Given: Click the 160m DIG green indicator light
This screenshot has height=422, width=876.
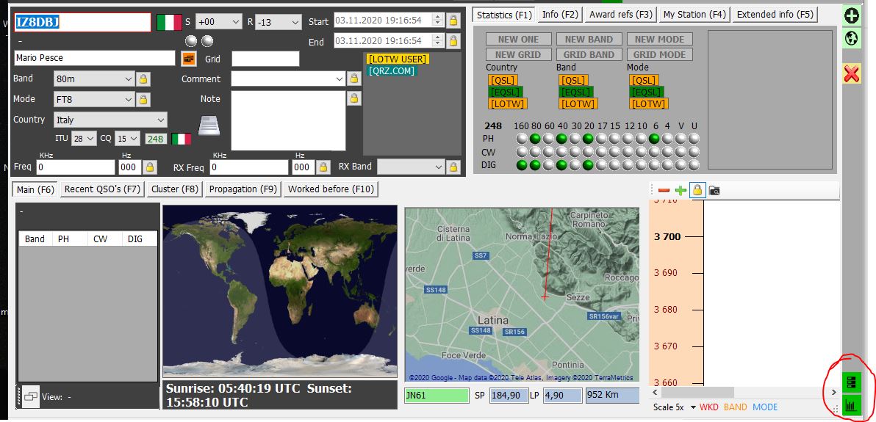Looking at the screenshot, I should (x=522, y=165).
